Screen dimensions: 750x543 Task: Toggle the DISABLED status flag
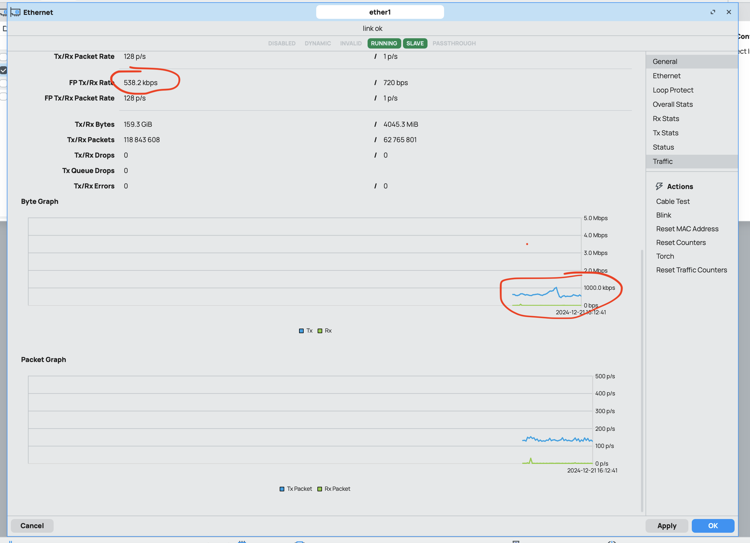(x=281, y=43)
